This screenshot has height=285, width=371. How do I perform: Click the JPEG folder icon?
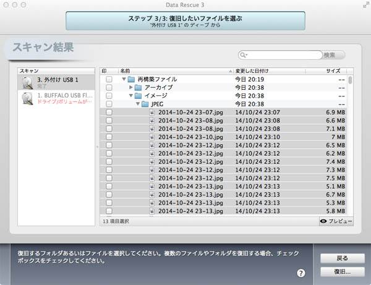click(x=145, y=104)
